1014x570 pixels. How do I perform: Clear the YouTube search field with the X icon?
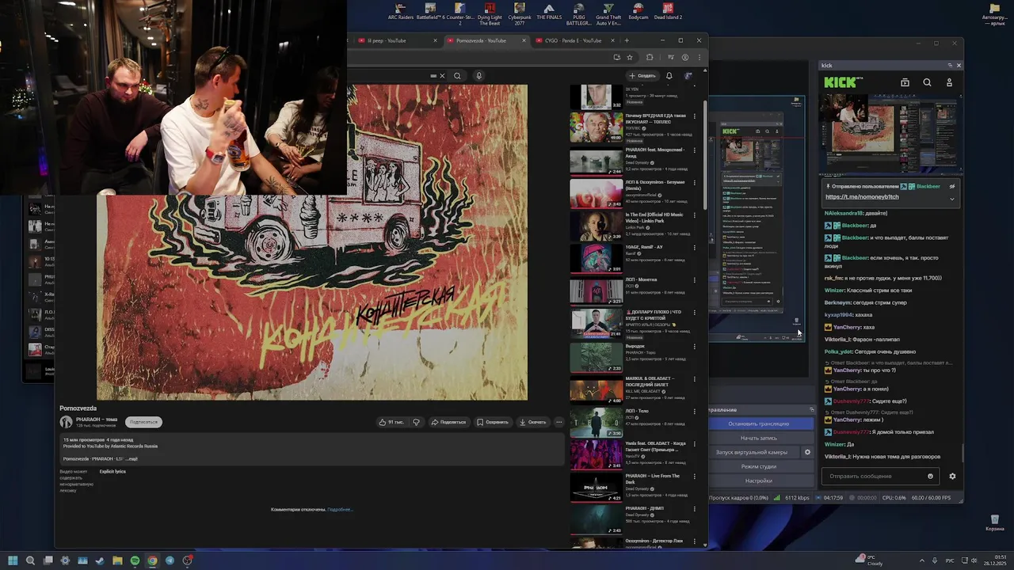[x=442, y=76]
